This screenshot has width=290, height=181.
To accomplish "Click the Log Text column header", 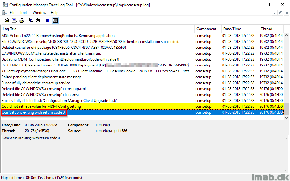I will pyautogui.click(x=93, y=29).
